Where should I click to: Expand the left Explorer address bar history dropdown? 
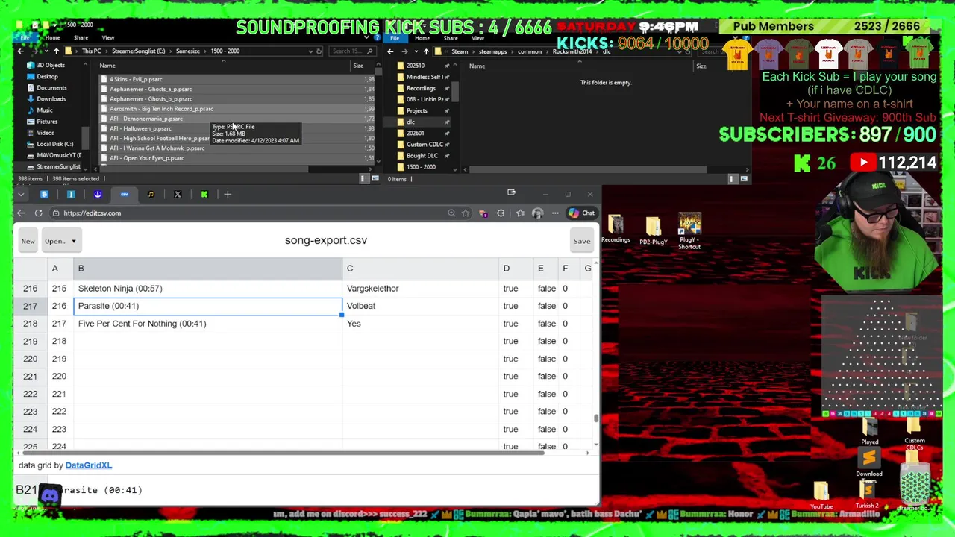tap(310, 51)
